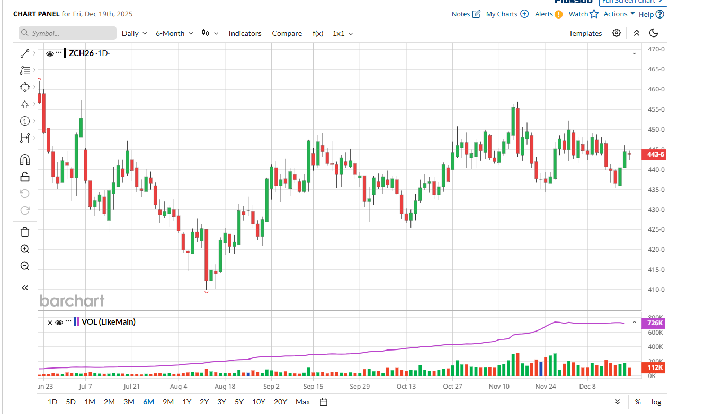This screenshot has height=414, width=705.
Task: Toggle percent scale on the axis
Action: (638, 402)
